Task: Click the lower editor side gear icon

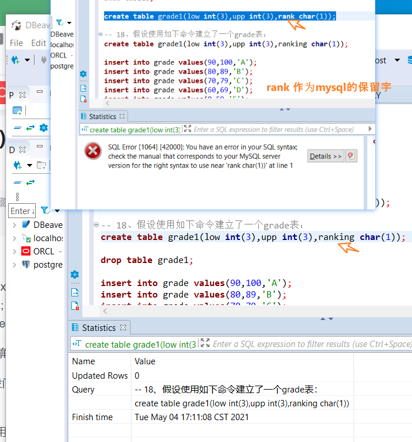Action: tap(75, 275)
